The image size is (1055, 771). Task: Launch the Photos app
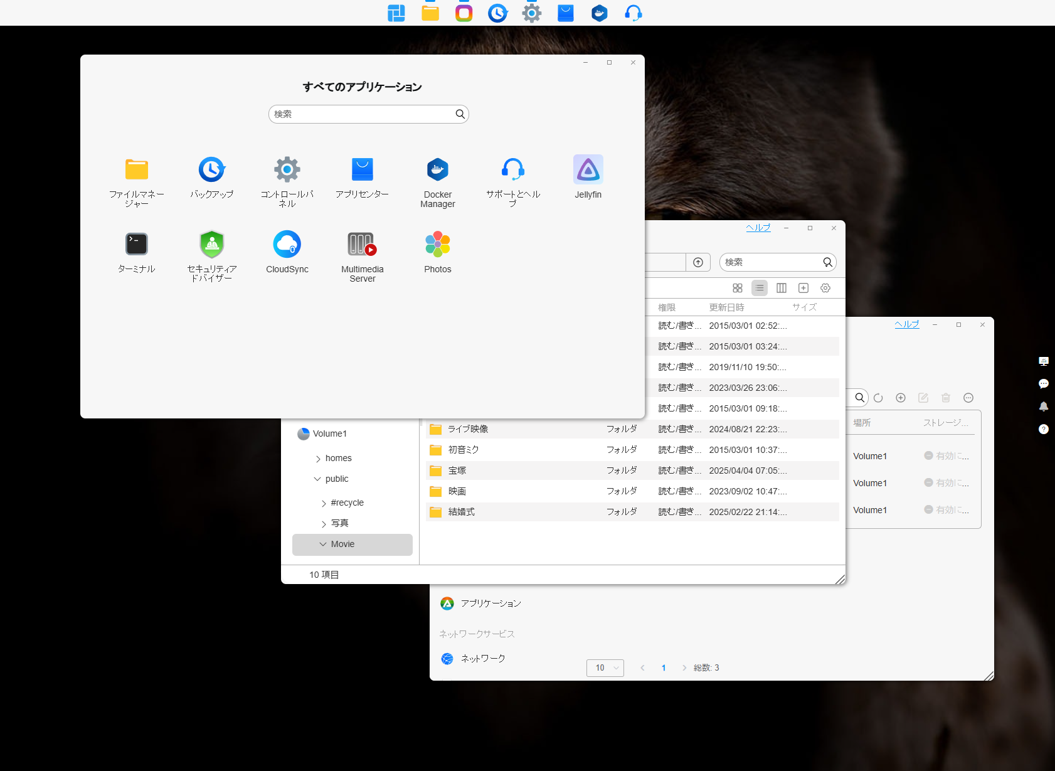tap(437, 245)
